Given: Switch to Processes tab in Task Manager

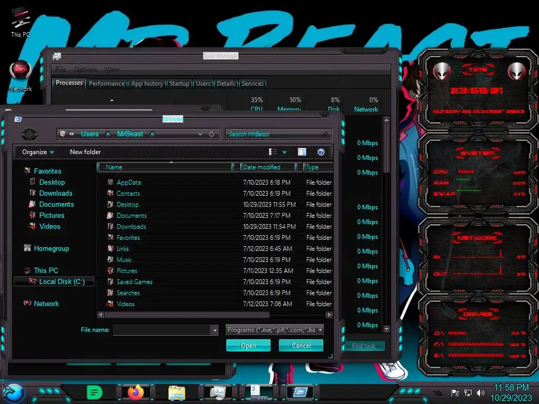Looking at the screenshot, I should point(69,83).
